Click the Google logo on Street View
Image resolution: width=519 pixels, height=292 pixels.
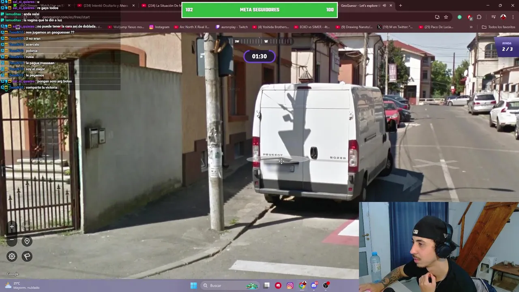click(x=13, y=274)
